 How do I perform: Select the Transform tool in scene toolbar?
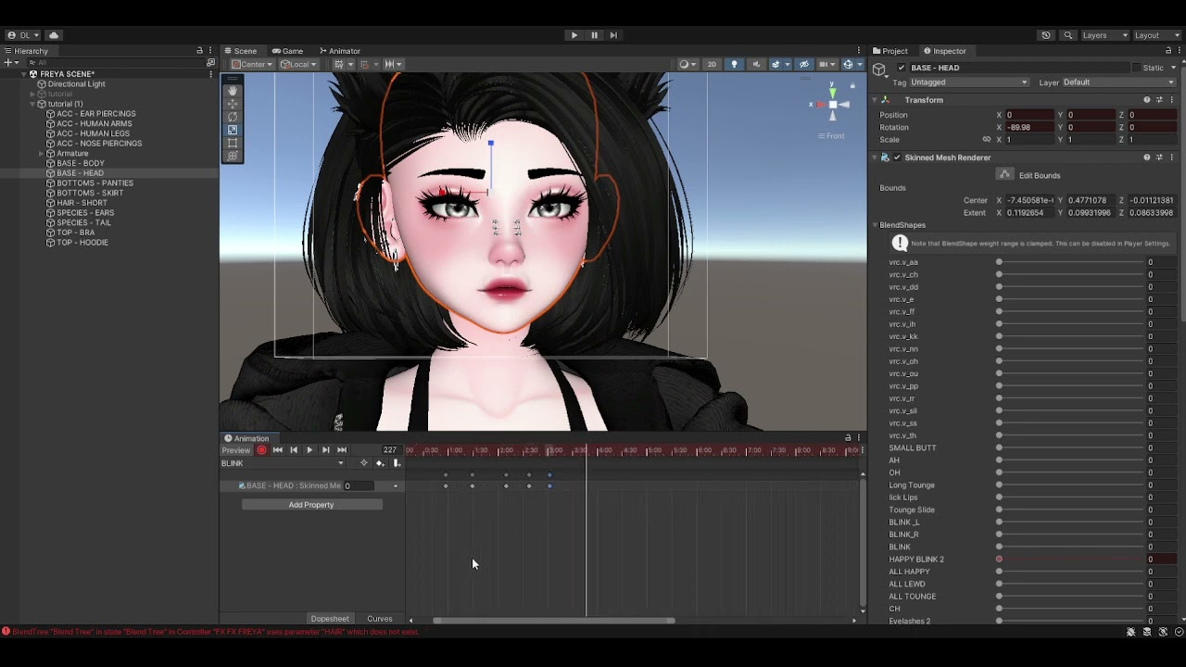233,156
